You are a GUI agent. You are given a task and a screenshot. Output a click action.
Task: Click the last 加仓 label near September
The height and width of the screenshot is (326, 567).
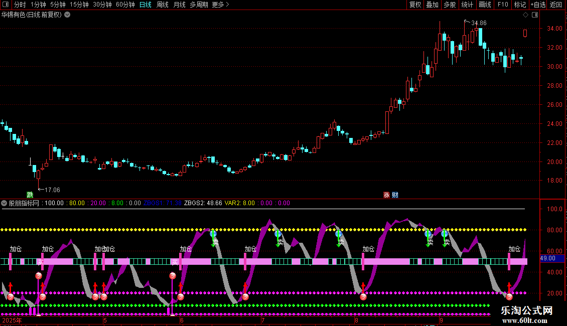[x=514, y=249]
